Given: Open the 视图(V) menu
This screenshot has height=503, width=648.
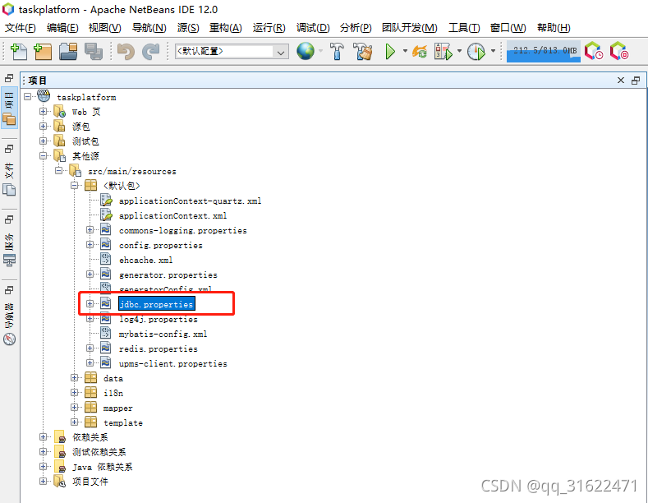Looking at the screenshot, I should click(x=105, y=28).
